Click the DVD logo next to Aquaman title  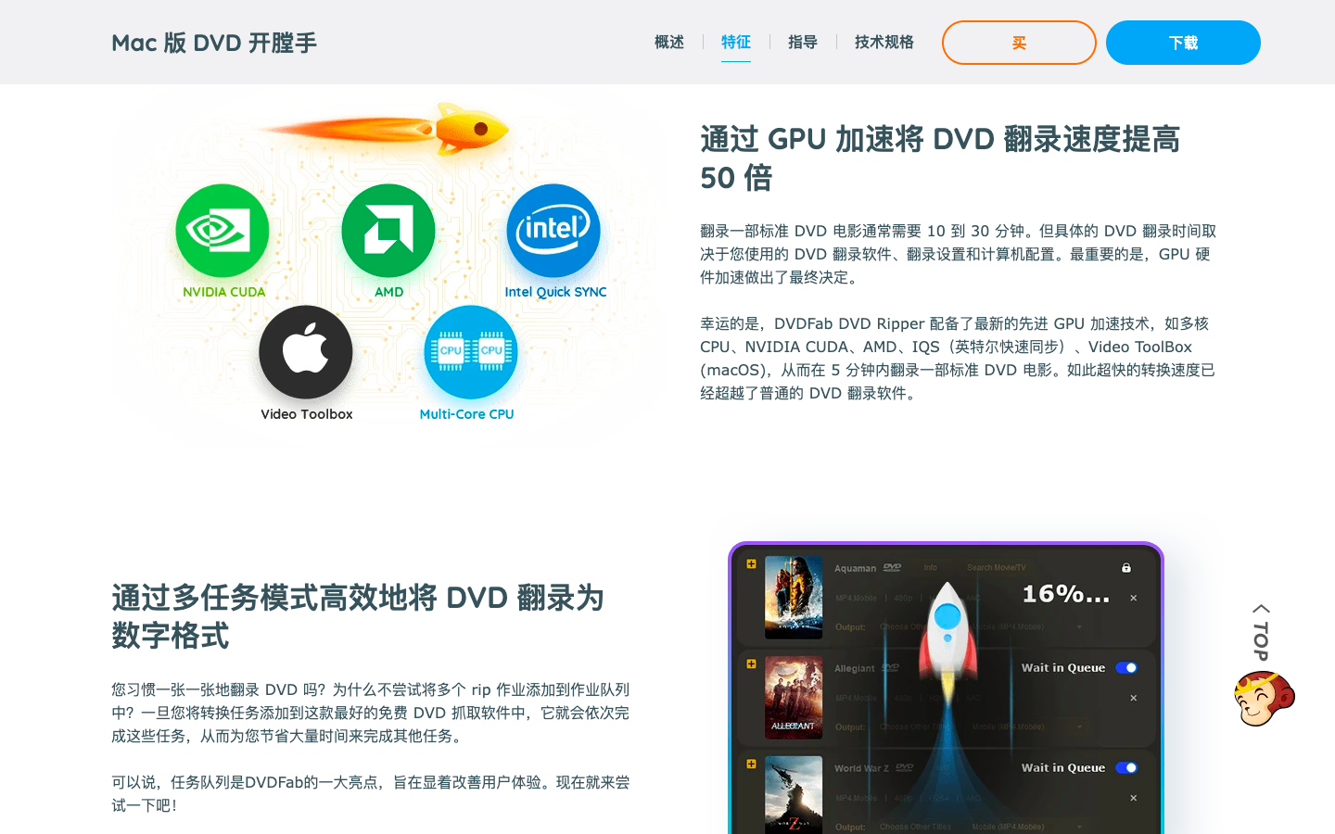click(893, 567)
